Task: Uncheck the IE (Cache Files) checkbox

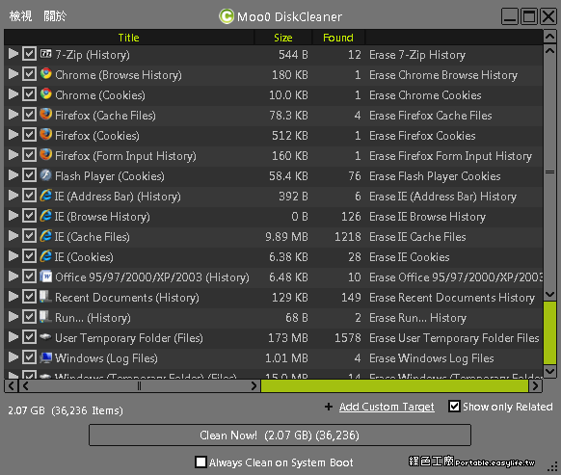Action: point(29,236)
